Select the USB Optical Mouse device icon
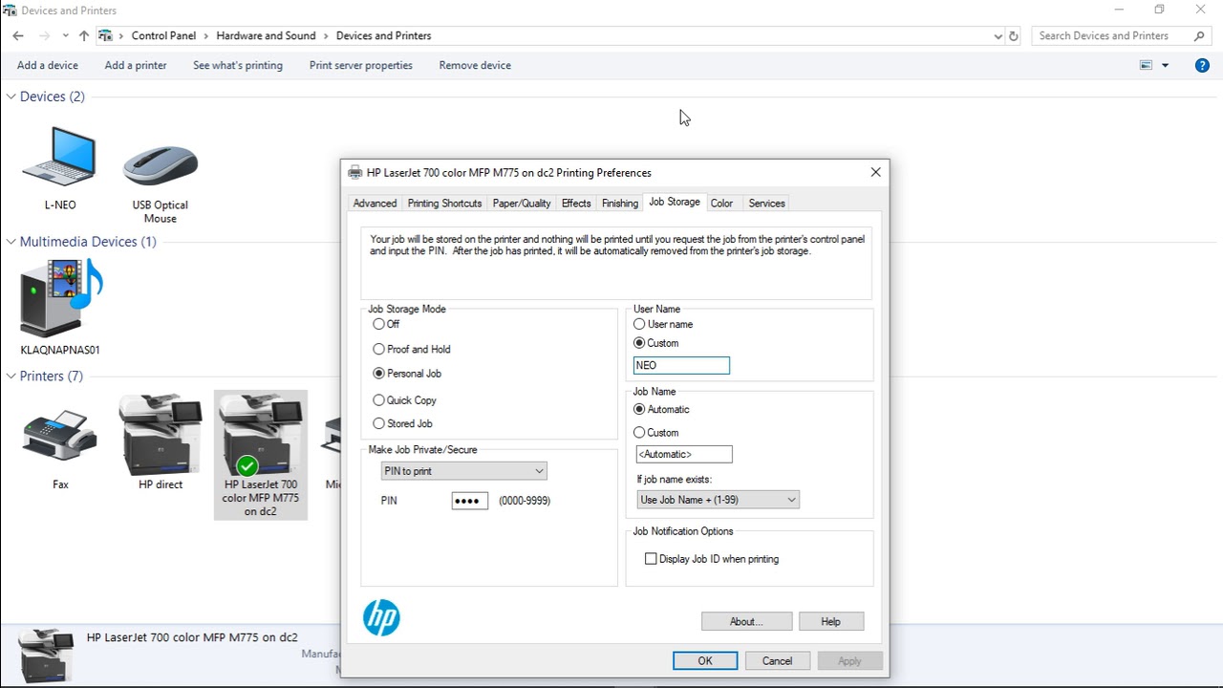 [x=161, y=163]
